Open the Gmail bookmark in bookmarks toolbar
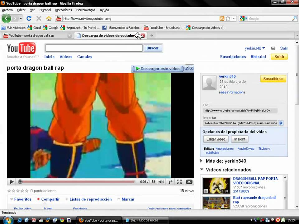299x224 pixels. point(34,28)
